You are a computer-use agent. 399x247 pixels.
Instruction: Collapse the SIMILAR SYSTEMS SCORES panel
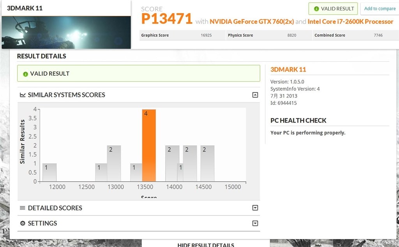coord(255,95)
